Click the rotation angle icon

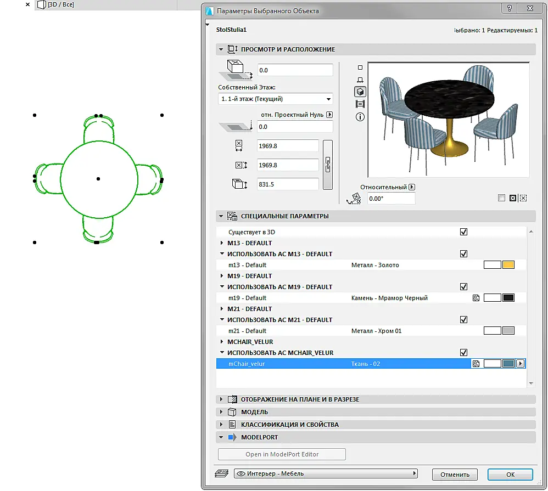point(354,199)
